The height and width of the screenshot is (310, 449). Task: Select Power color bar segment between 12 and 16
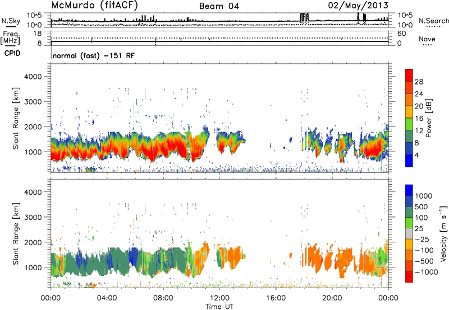[x=409, y=124]
